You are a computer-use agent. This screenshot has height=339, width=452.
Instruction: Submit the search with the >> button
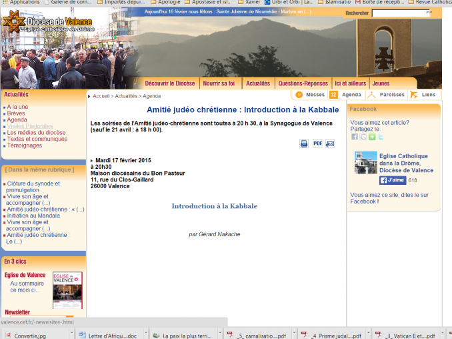click(x=429, y=12)
